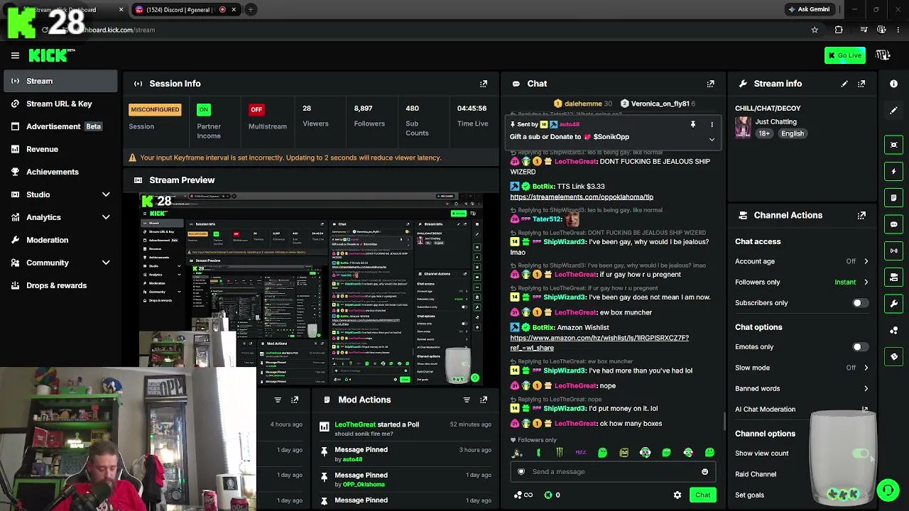
Task: Open Banned words settings chevron
Action: (866, 389)
